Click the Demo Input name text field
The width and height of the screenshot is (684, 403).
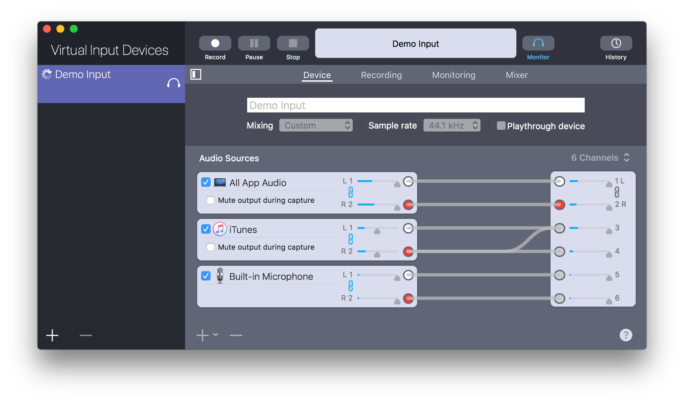(x=415, y=105)
